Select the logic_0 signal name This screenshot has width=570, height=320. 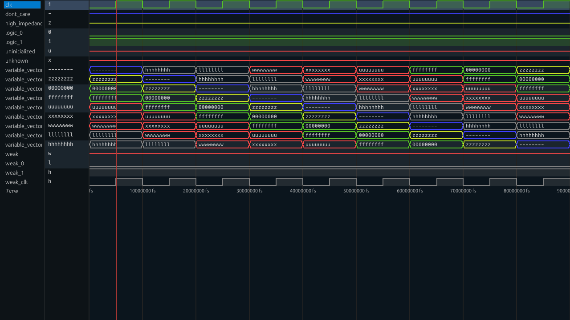(14, 32)
